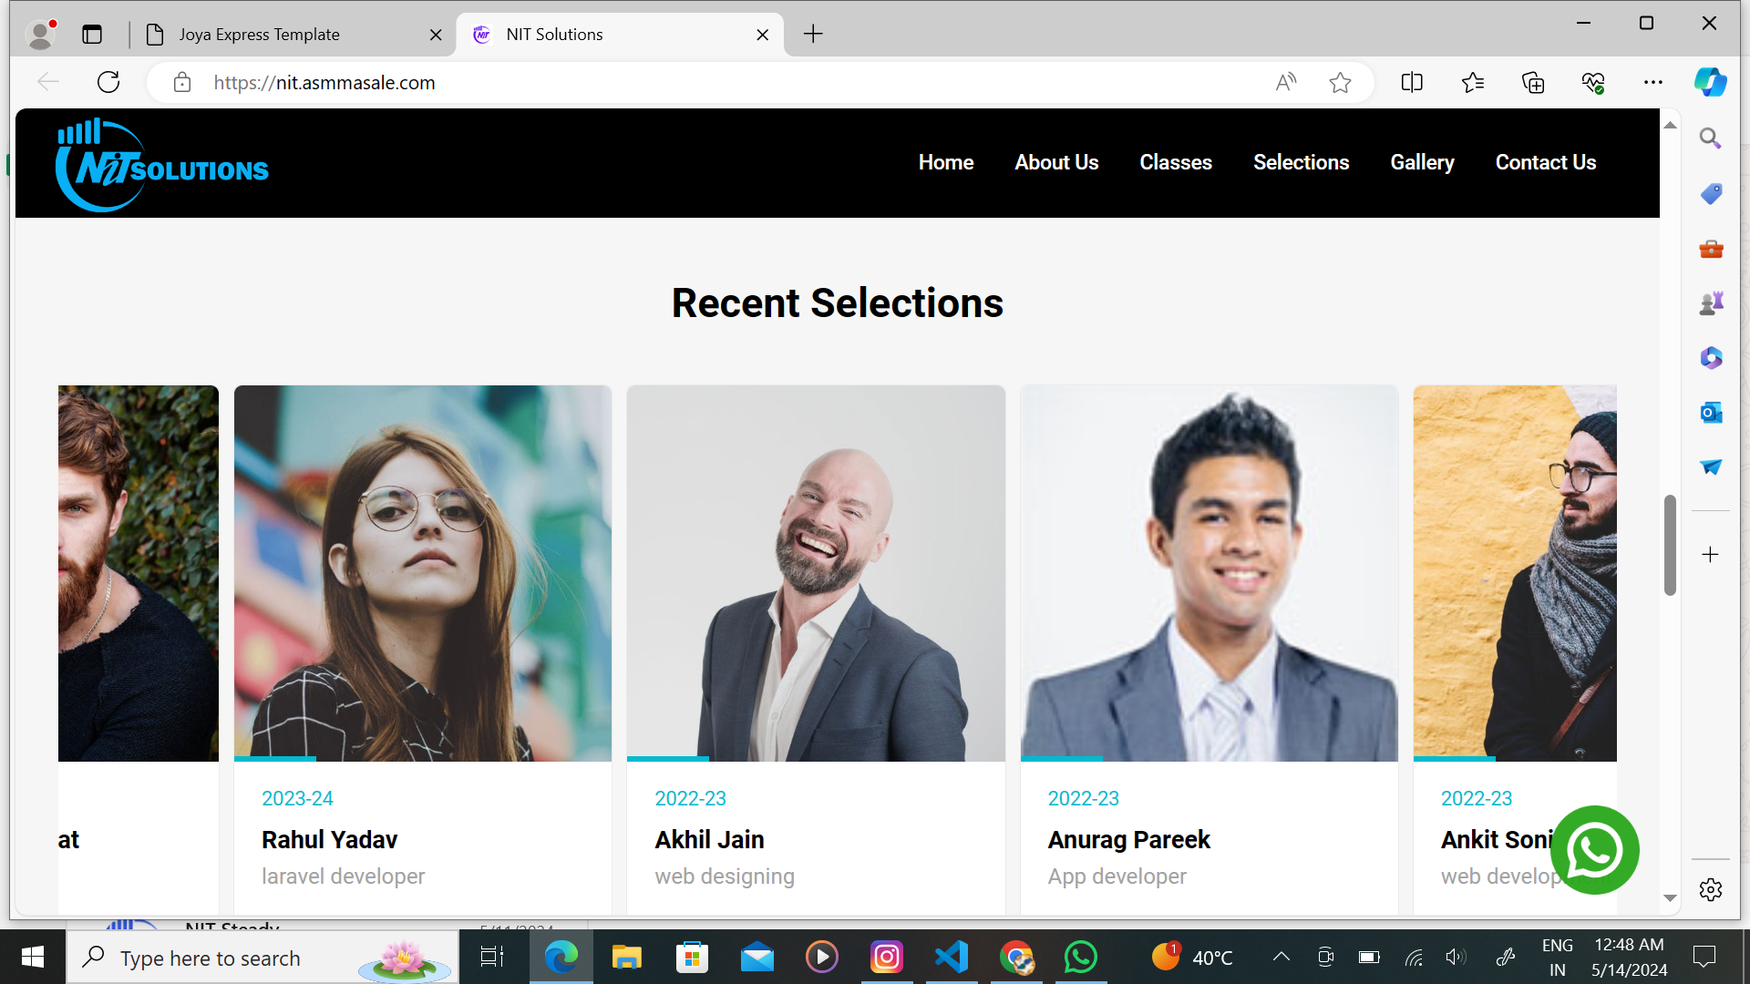1750x984 pixels.
Task: Open Visual Studio Code from the taskbar
Action: point(952,957)
